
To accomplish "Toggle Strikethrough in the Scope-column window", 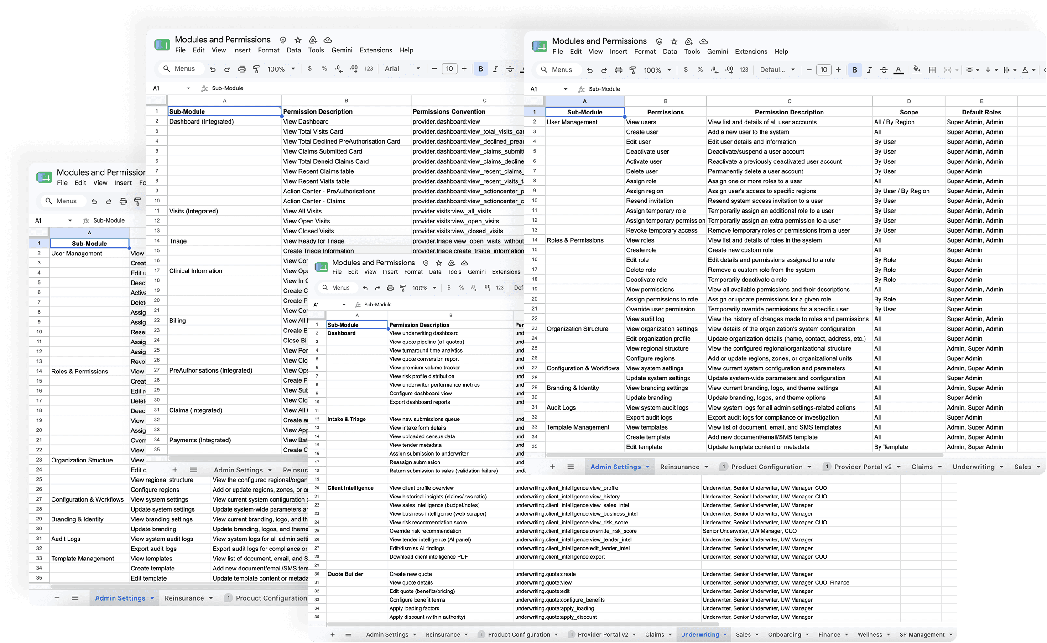I will [884, 70].
